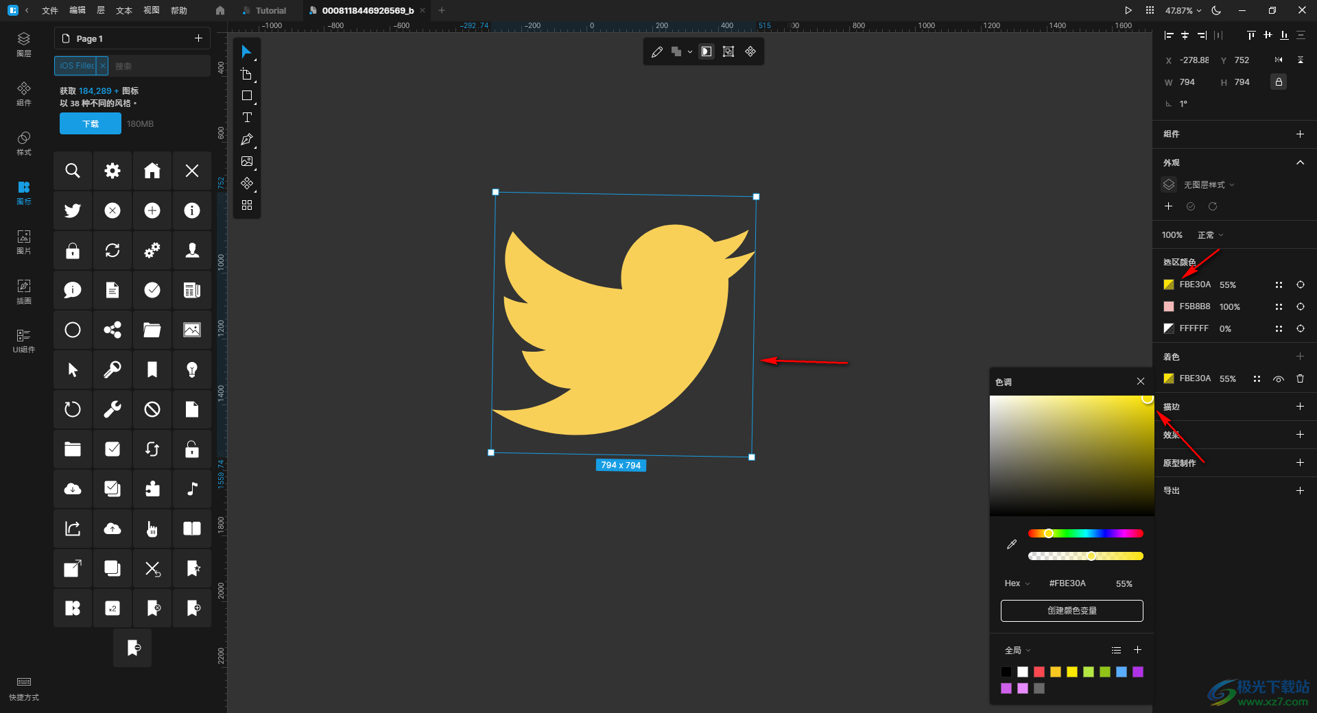Remove the iOS Filled search filter tag
This screenshot has width=1317, height=713.
click(102, 66)
